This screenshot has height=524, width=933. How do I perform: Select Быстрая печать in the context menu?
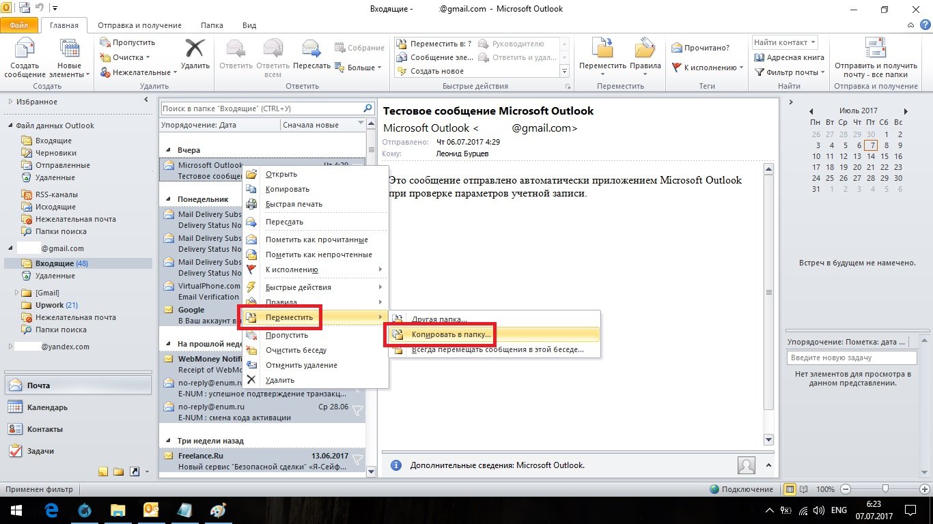tap(316, 204)
